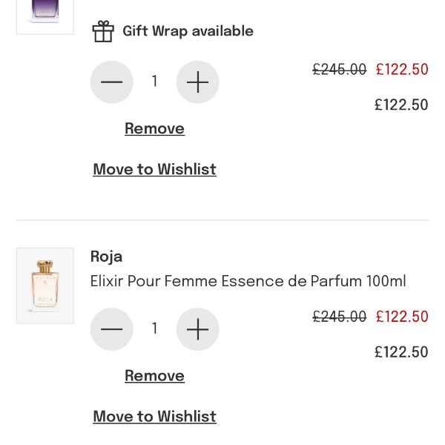
Task: Click the Gift Wrap available label
Action: pyautogui.click(x=188, y=31)
